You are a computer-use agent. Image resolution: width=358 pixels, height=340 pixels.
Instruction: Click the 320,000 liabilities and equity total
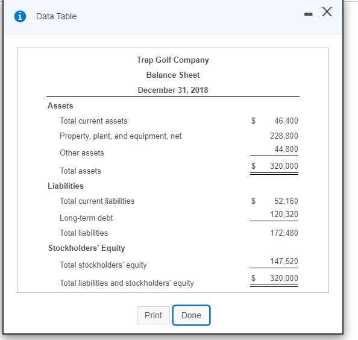pos(284,278)
